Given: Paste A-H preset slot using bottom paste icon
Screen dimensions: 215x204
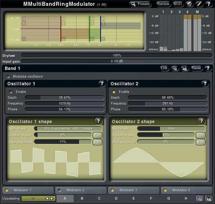Looking at the screenshot, I should [x=208, y=199].
